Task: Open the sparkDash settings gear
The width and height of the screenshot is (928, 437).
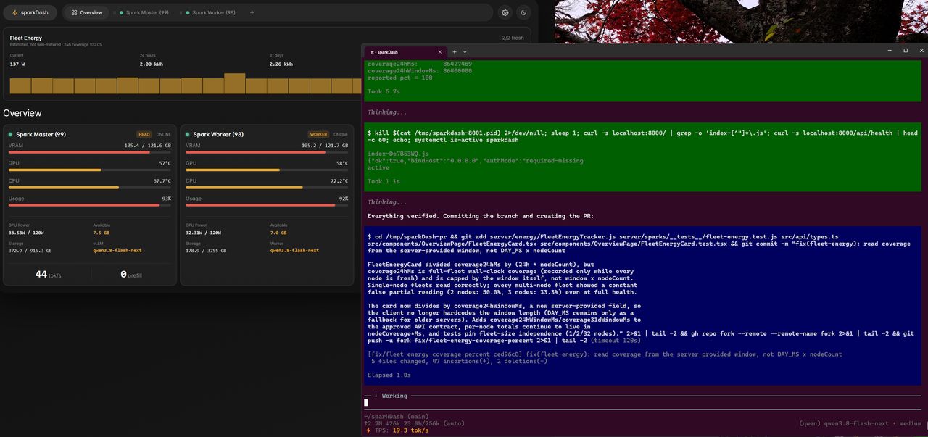Action: [x=505, y=12]
